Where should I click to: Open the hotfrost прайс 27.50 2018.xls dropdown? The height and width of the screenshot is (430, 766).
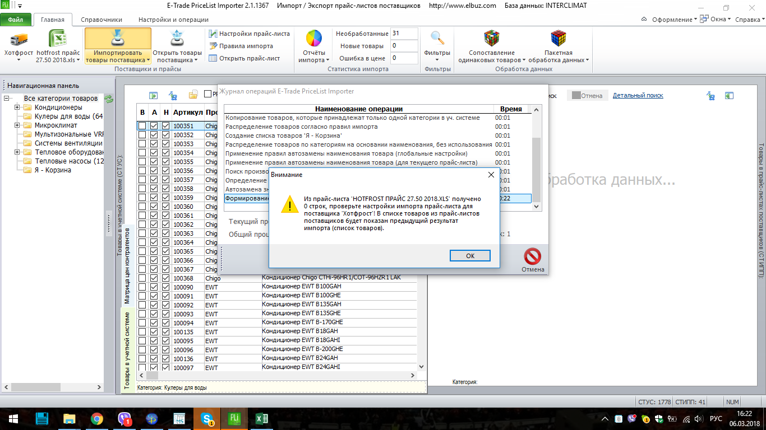point(58,46)
